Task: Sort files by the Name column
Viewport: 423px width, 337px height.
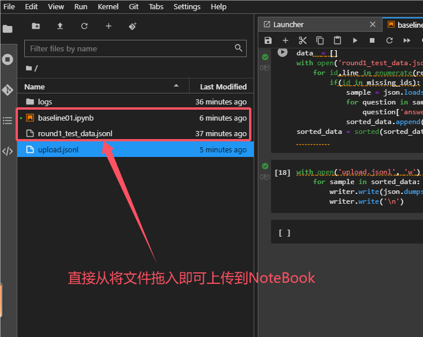Action: click(x=35, y=87)
